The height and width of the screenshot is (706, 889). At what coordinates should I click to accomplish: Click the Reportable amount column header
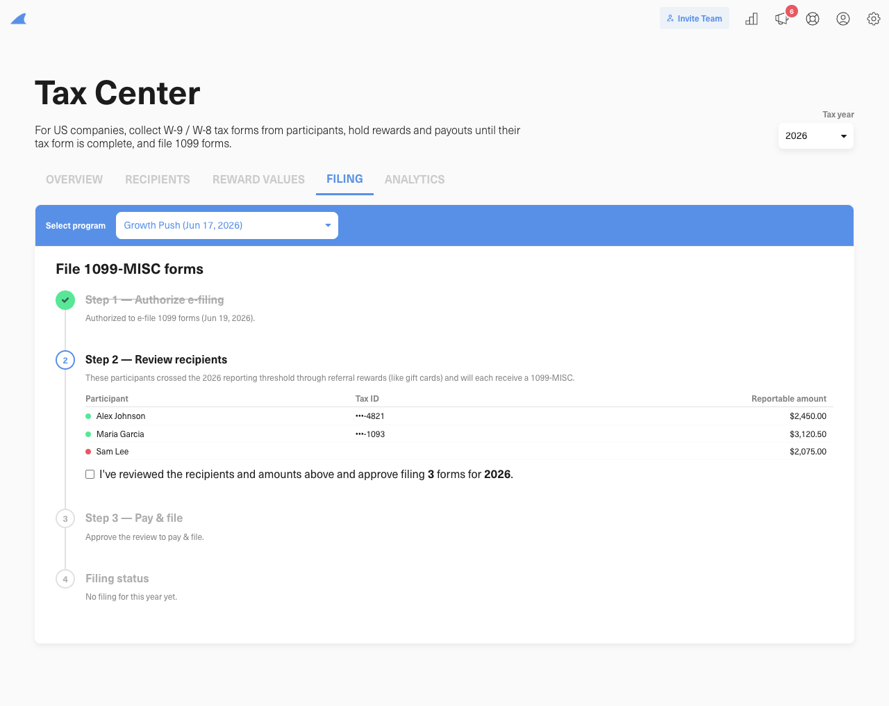[789, 399]
